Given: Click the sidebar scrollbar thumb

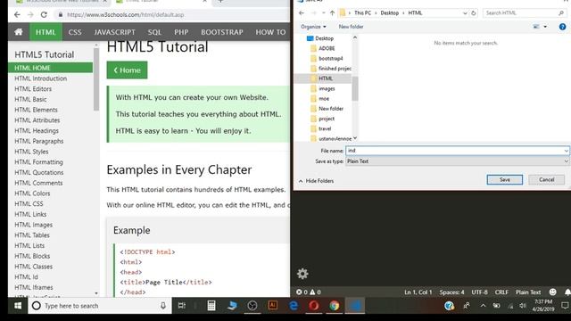Looking at the screenshot, I should click(96, 79).
